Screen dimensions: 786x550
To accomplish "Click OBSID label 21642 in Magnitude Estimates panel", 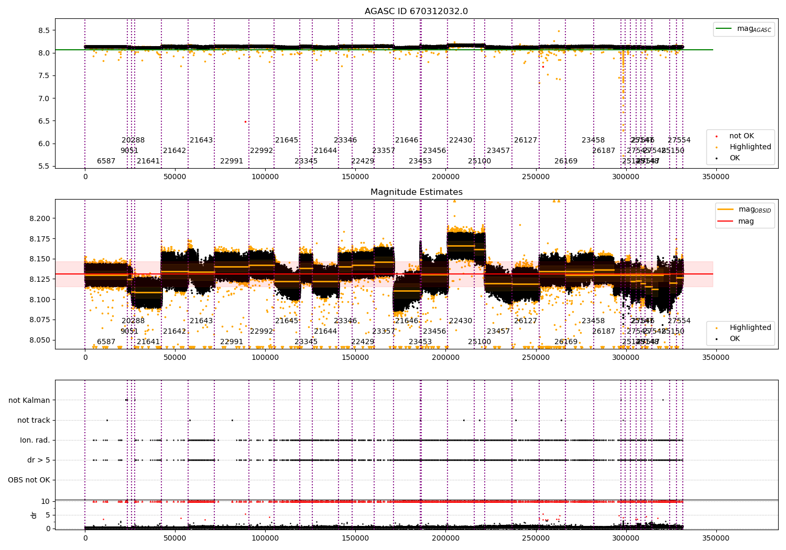I will (174, 332).
